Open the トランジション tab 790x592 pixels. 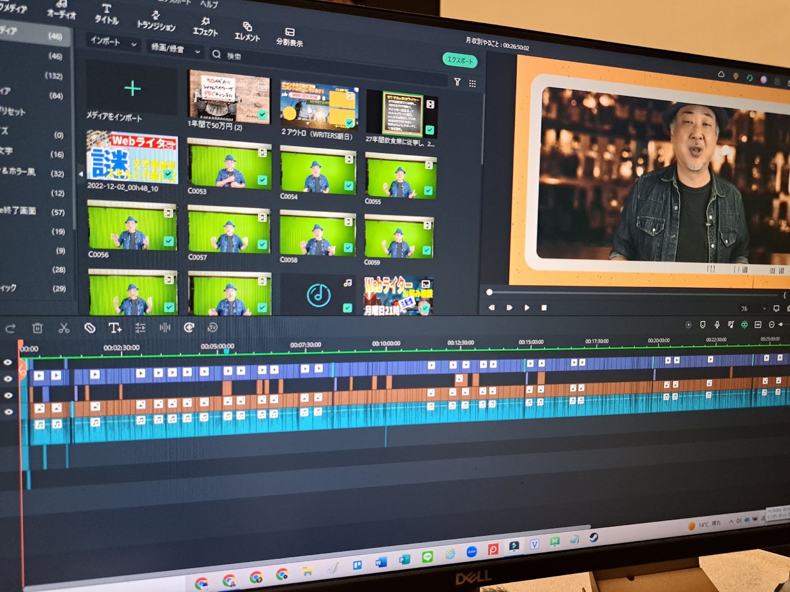pos(156,21)
